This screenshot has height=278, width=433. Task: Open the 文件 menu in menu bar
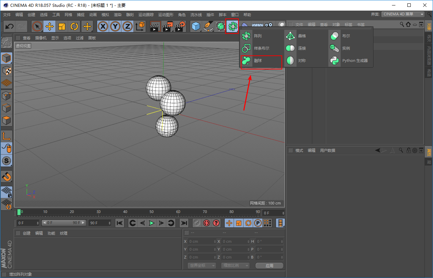[x=7, y=15]
